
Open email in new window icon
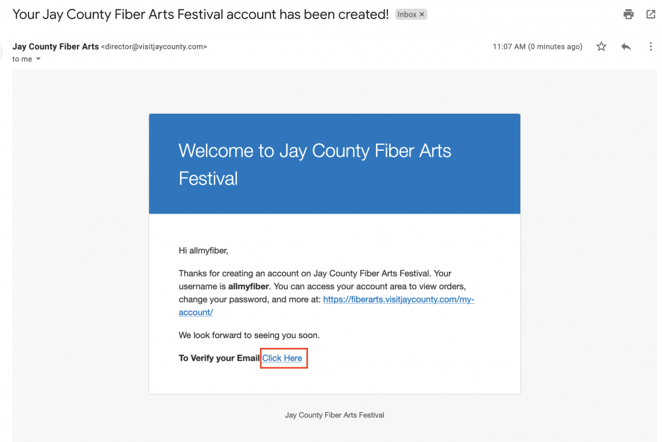(651, 15)
